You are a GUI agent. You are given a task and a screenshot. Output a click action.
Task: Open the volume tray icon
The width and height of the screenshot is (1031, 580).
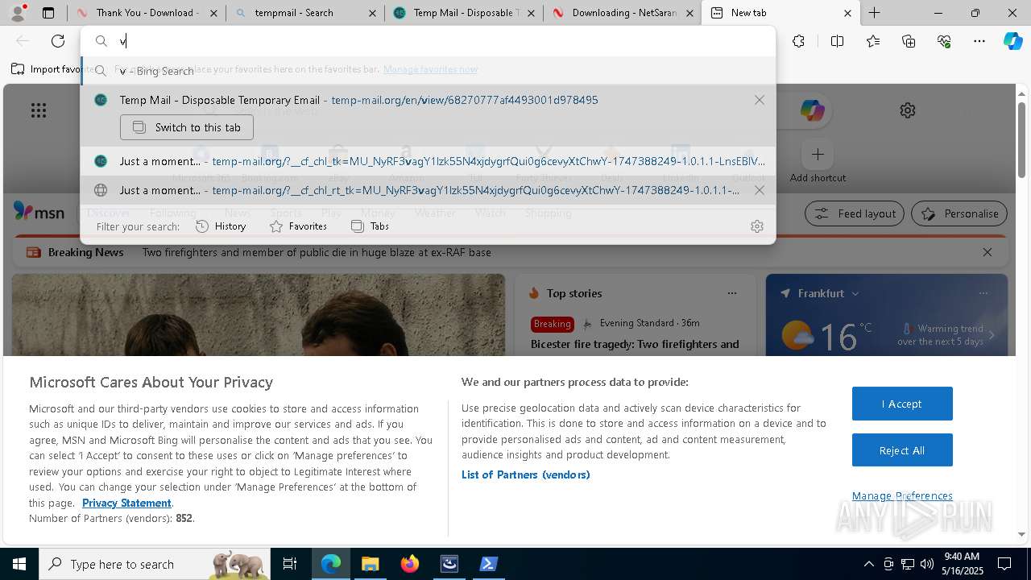coord(927,564)
